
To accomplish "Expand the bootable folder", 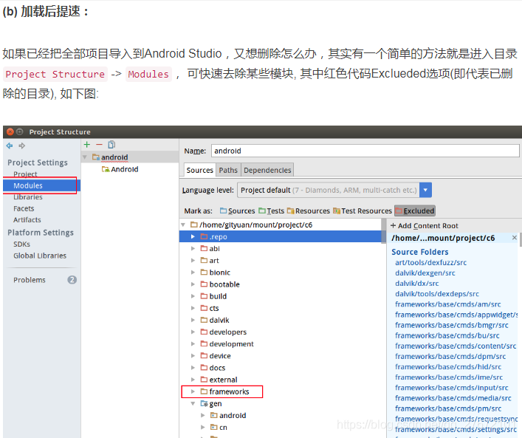I will [x=193, y=284].
